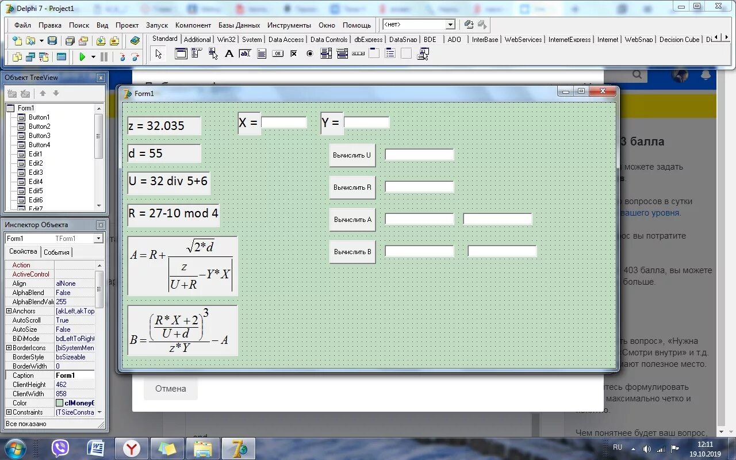Expand the BorderIcons property
The height and width of the screenshot is (460, 736).
tap(9, 348)
